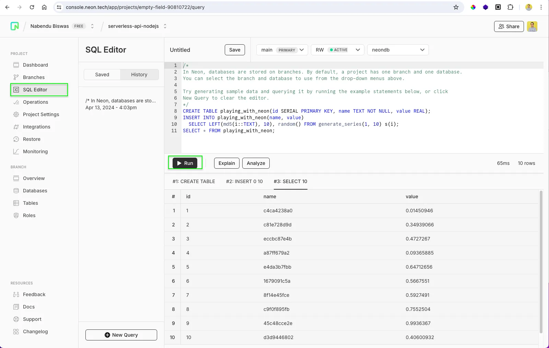
Task: Click cell a87ff679a2
Action: coord(276,253)
